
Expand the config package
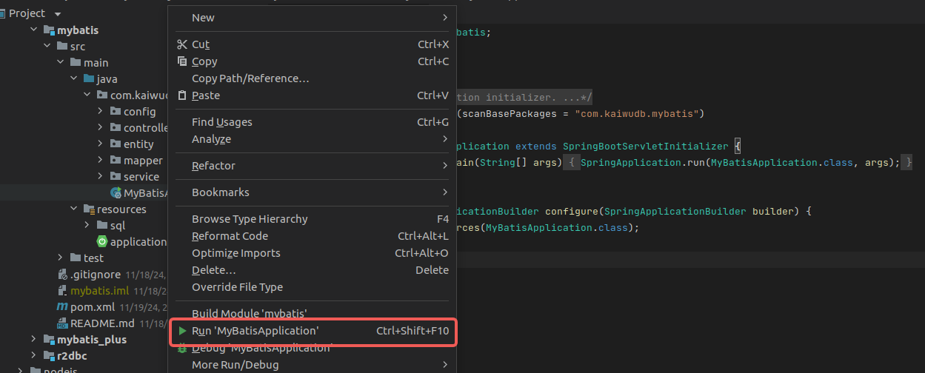[101, 112]
